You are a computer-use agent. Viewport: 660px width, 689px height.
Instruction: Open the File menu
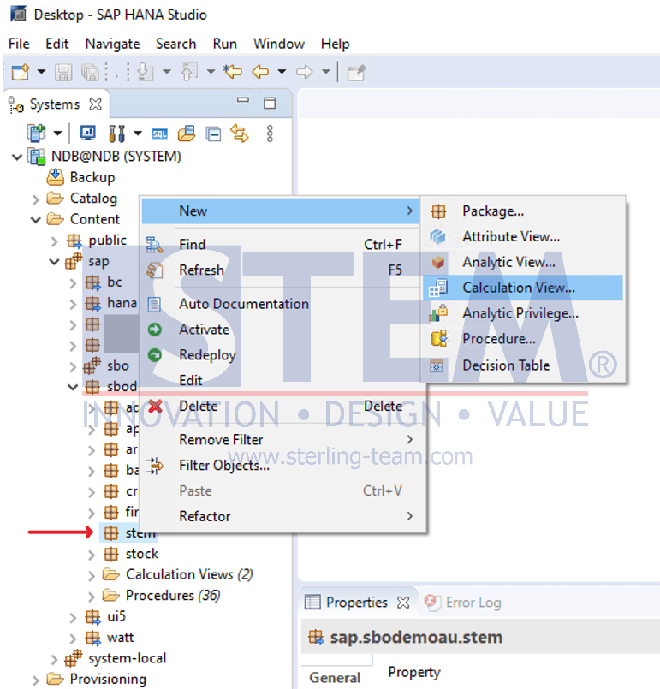pyautogui.click(x=19, y=44)
